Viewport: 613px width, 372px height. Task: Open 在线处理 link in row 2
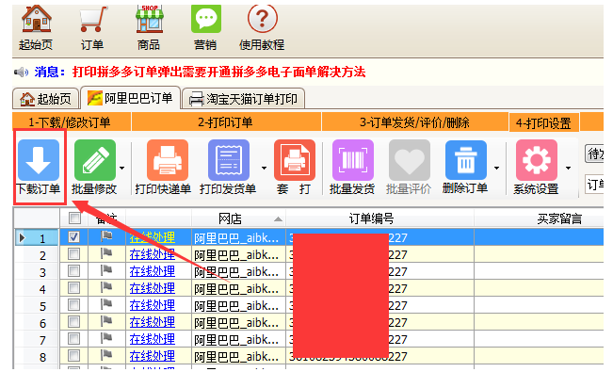[x=153, y=254]
